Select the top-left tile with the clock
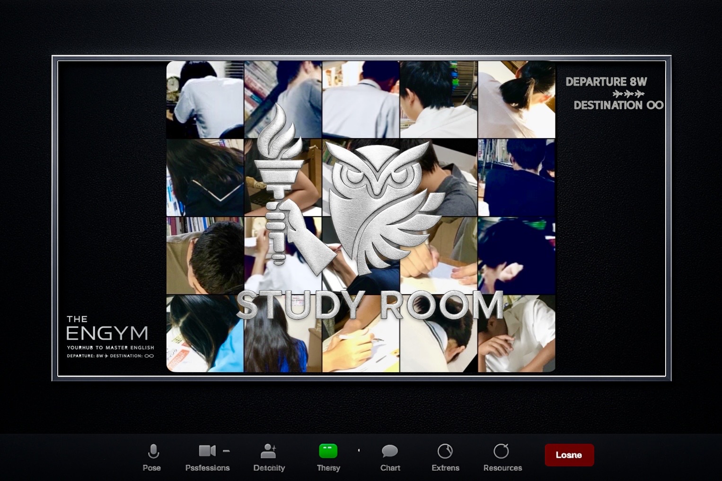 (205, 99)
